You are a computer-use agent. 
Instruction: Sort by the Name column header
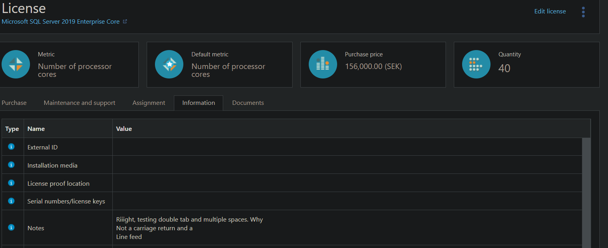[x=68, y=129]
